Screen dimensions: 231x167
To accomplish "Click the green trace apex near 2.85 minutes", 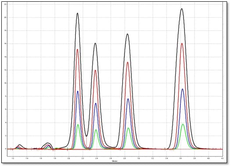I will click(x=128, y=128).
